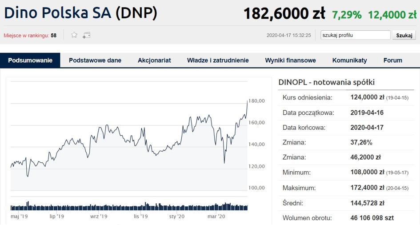Click the 182,6000 zł current price

[284, 14]
